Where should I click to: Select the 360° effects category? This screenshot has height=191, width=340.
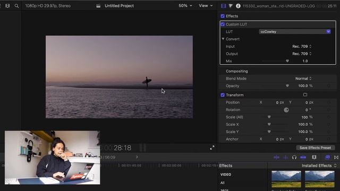(x=224, y=190)
